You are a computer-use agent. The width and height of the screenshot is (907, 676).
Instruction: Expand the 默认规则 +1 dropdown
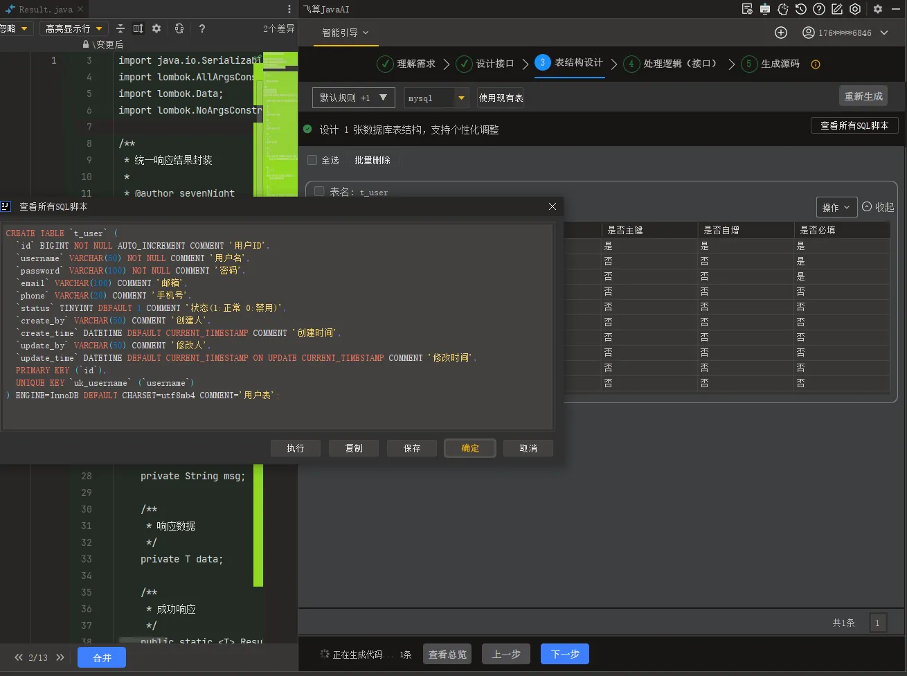[x=354, y=98]
